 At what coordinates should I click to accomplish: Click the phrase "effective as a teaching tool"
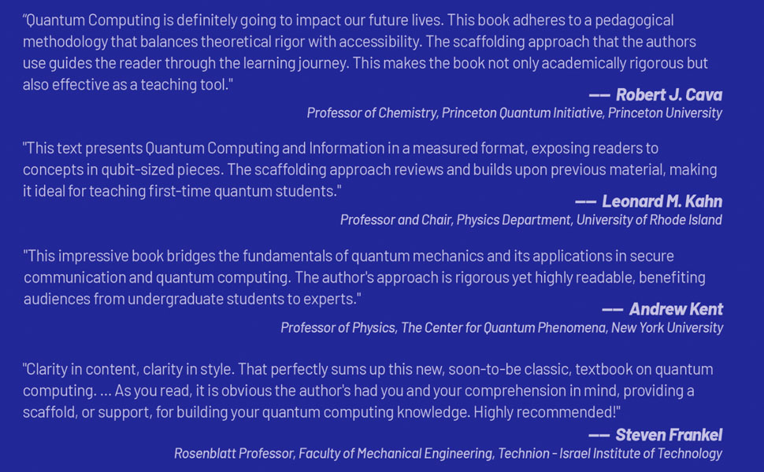coord(139,85)
